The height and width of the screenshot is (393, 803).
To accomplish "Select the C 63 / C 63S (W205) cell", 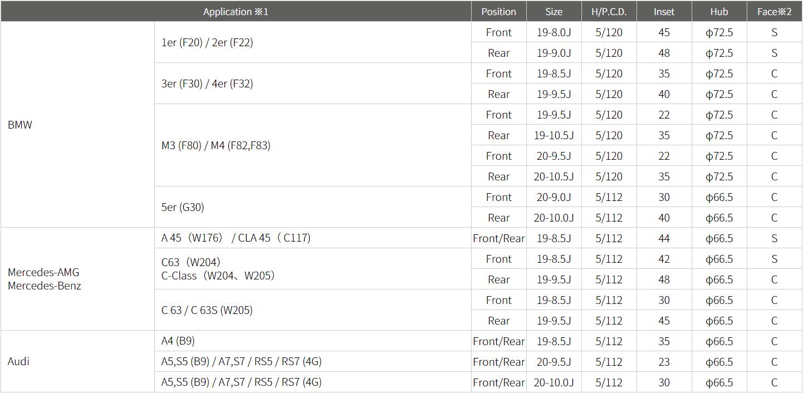I will point(207,310).
